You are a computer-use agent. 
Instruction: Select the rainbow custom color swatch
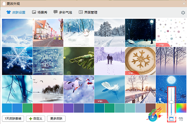point(181,108)
